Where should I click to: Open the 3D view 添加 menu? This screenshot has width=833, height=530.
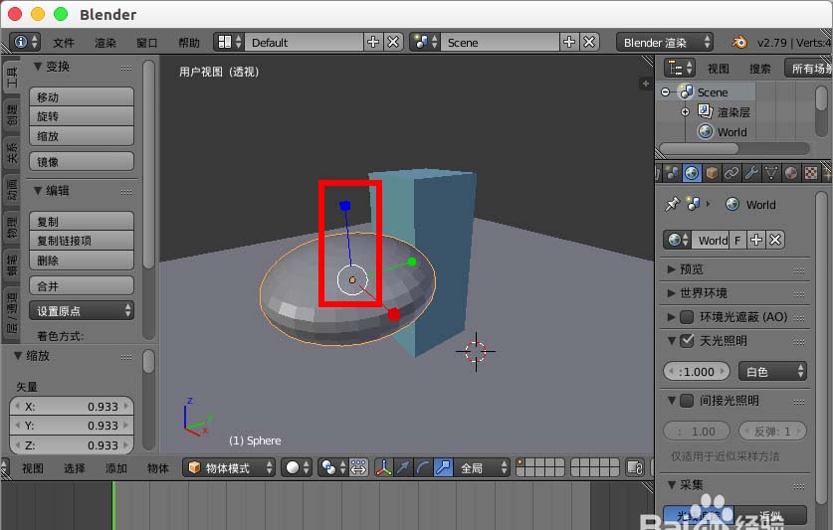point(115,468)
